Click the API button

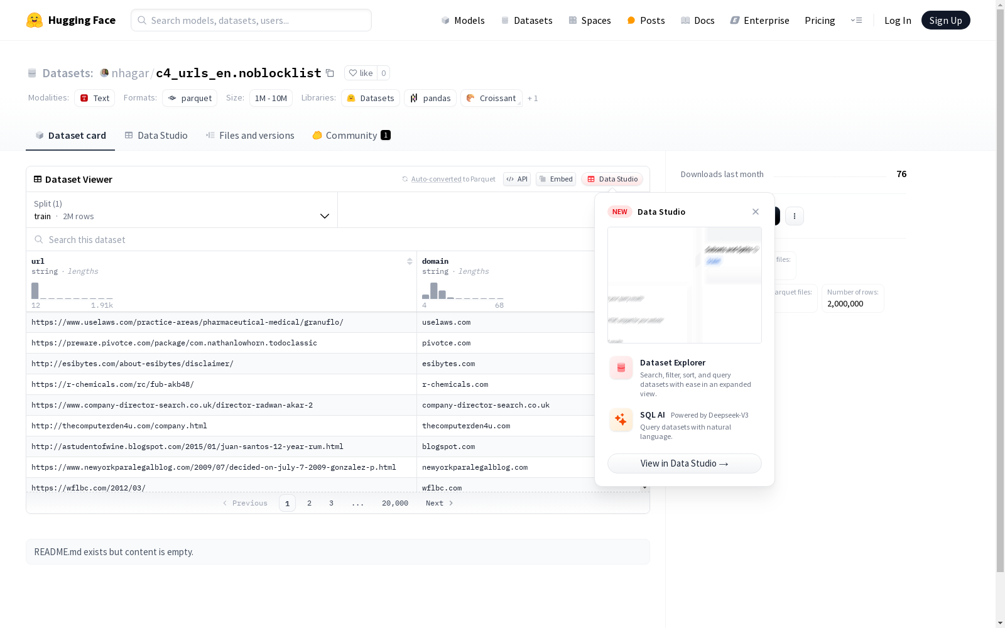pyautogui.click(x=517, y=179)
